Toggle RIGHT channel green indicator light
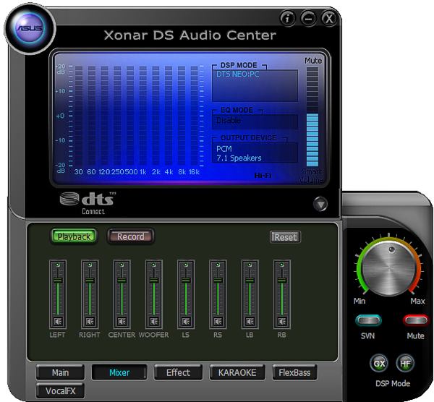 [x=90, y=265]
